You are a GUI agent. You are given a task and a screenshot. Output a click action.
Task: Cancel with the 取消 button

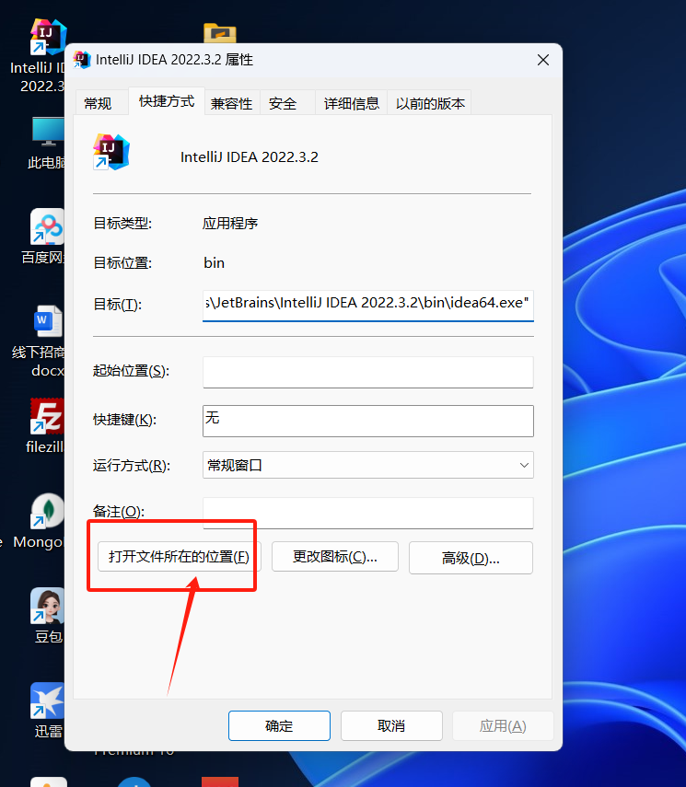(391, 725)
